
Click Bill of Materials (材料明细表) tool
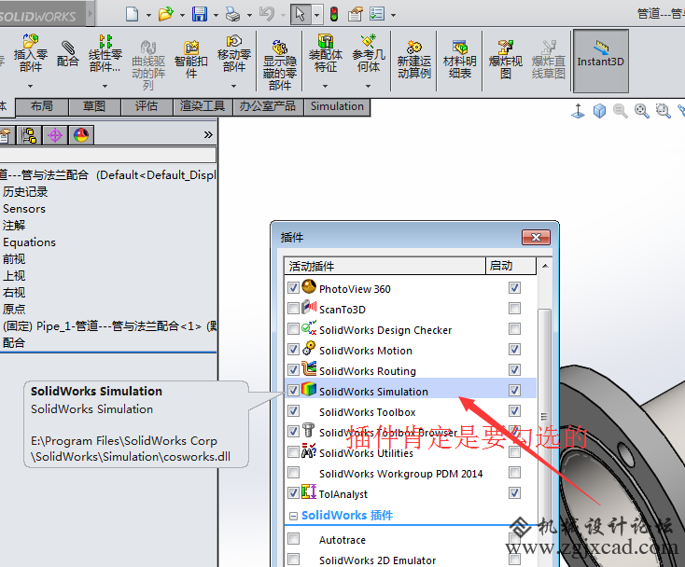(x=459, y=60)
